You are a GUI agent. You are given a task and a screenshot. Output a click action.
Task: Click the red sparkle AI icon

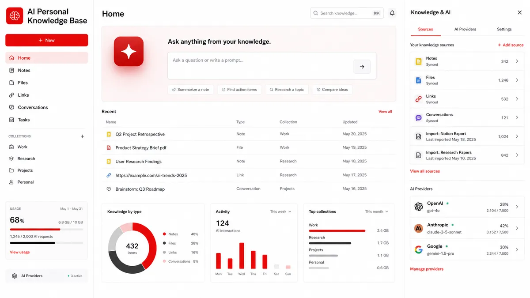click(129, 52)
